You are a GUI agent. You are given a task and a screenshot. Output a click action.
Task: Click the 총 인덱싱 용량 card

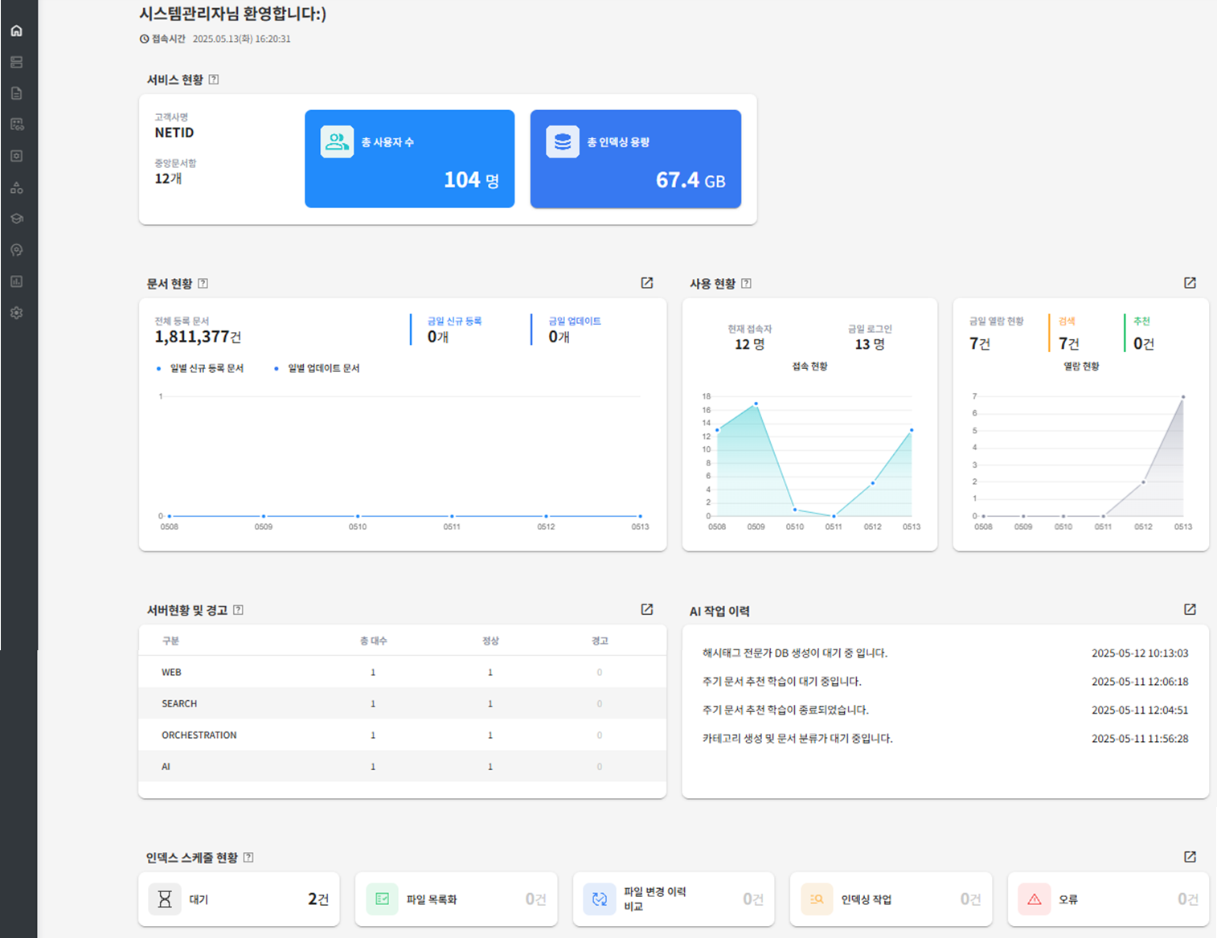click(x=635, y=159)
